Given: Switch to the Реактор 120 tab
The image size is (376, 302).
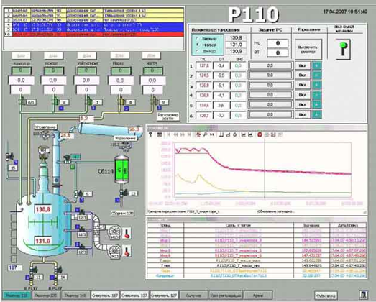Looking at the screenshot, I should point(46,296).
